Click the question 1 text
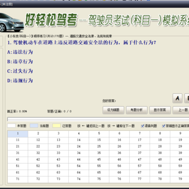The height and width of the screenshot is (189, 189). (x=81, y=43)
